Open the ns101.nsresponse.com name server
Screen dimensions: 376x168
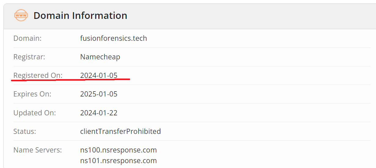[118, 161]
